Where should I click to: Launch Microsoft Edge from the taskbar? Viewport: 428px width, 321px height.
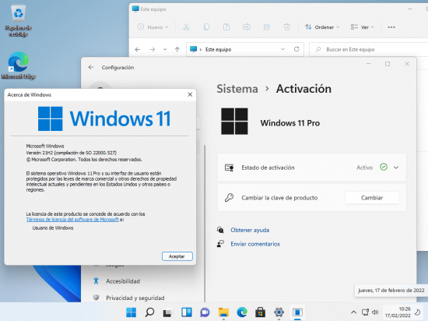pyautogui.click(x=242, y=312)
